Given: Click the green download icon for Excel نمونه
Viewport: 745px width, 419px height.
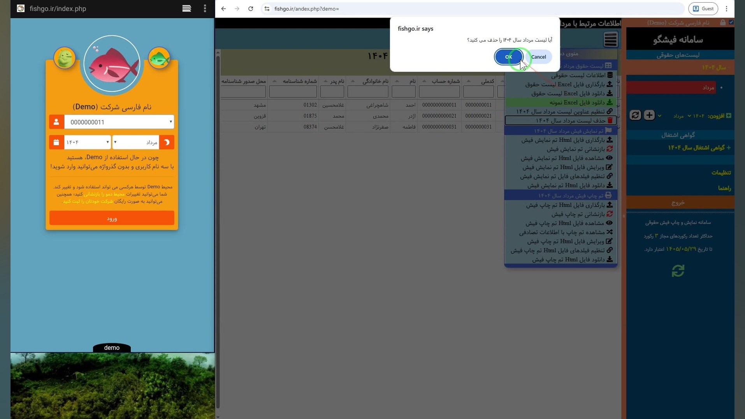Looking at the screenshot, I should [x=610, y=102].
